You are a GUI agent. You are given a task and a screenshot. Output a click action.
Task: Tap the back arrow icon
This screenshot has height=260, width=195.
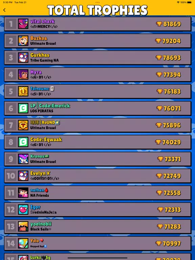(x=4, y=10)
